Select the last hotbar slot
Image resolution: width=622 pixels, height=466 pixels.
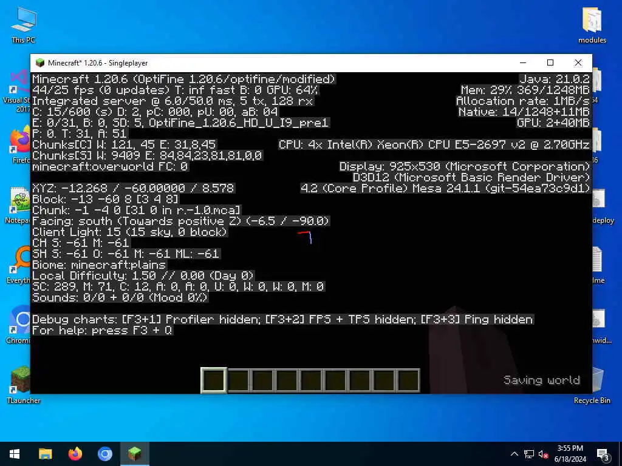click(408, 380)
